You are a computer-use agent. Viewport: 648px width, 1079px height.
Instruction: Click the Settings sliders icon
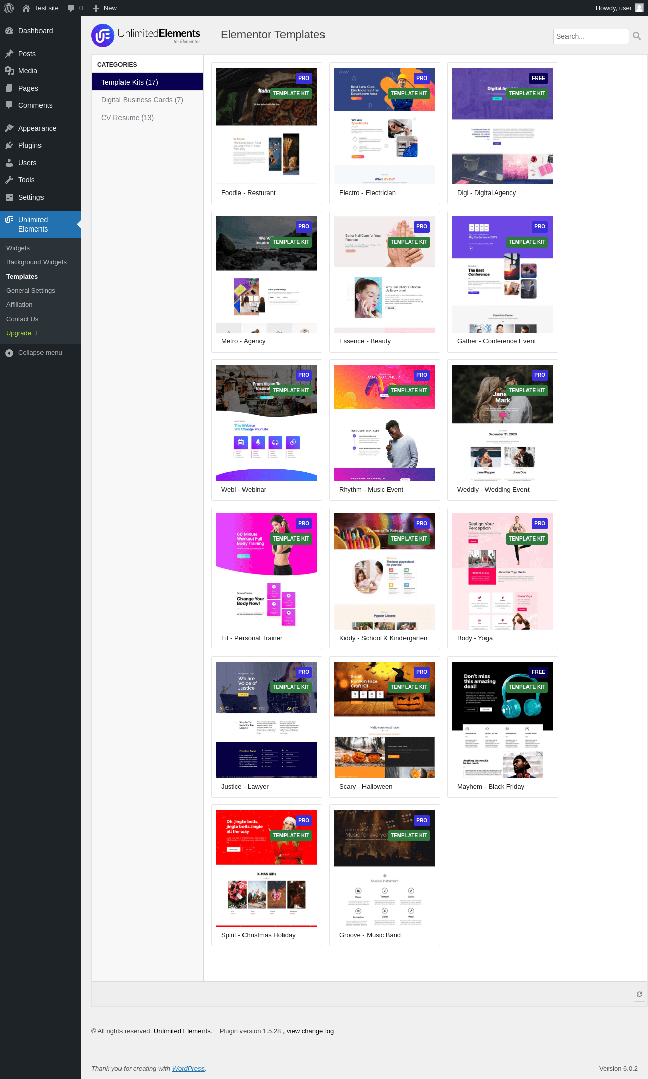9,197
